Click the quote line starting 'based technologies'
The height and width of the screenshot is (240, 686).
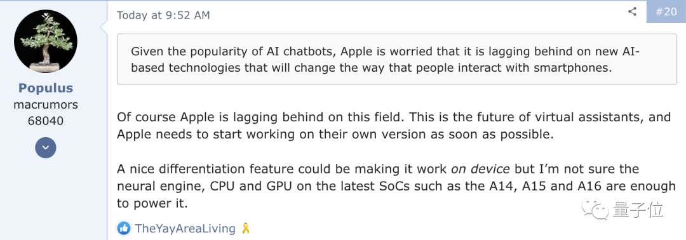click(371, 68)
